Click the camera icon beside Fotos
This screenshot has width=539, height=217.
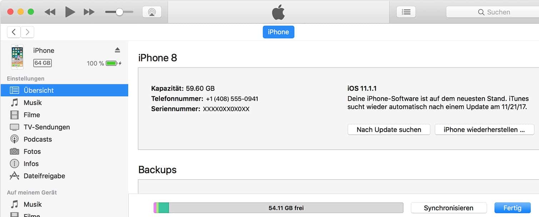[14, 151]
